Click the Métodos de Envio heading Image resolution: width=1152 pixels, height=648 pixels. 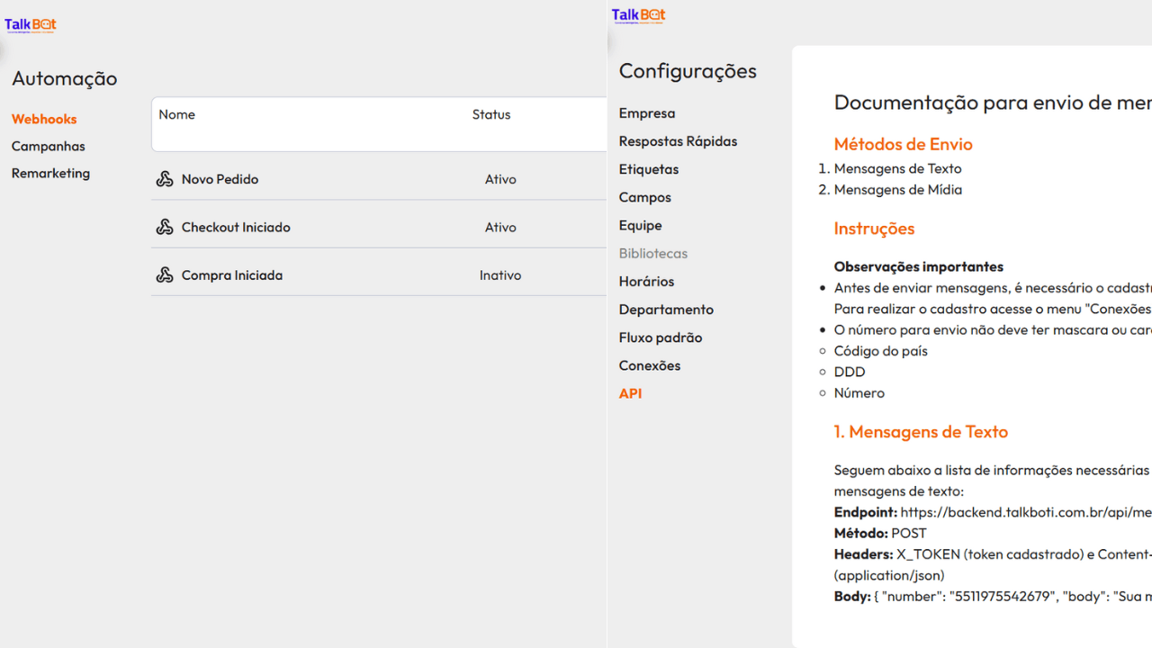click(903, 144)
